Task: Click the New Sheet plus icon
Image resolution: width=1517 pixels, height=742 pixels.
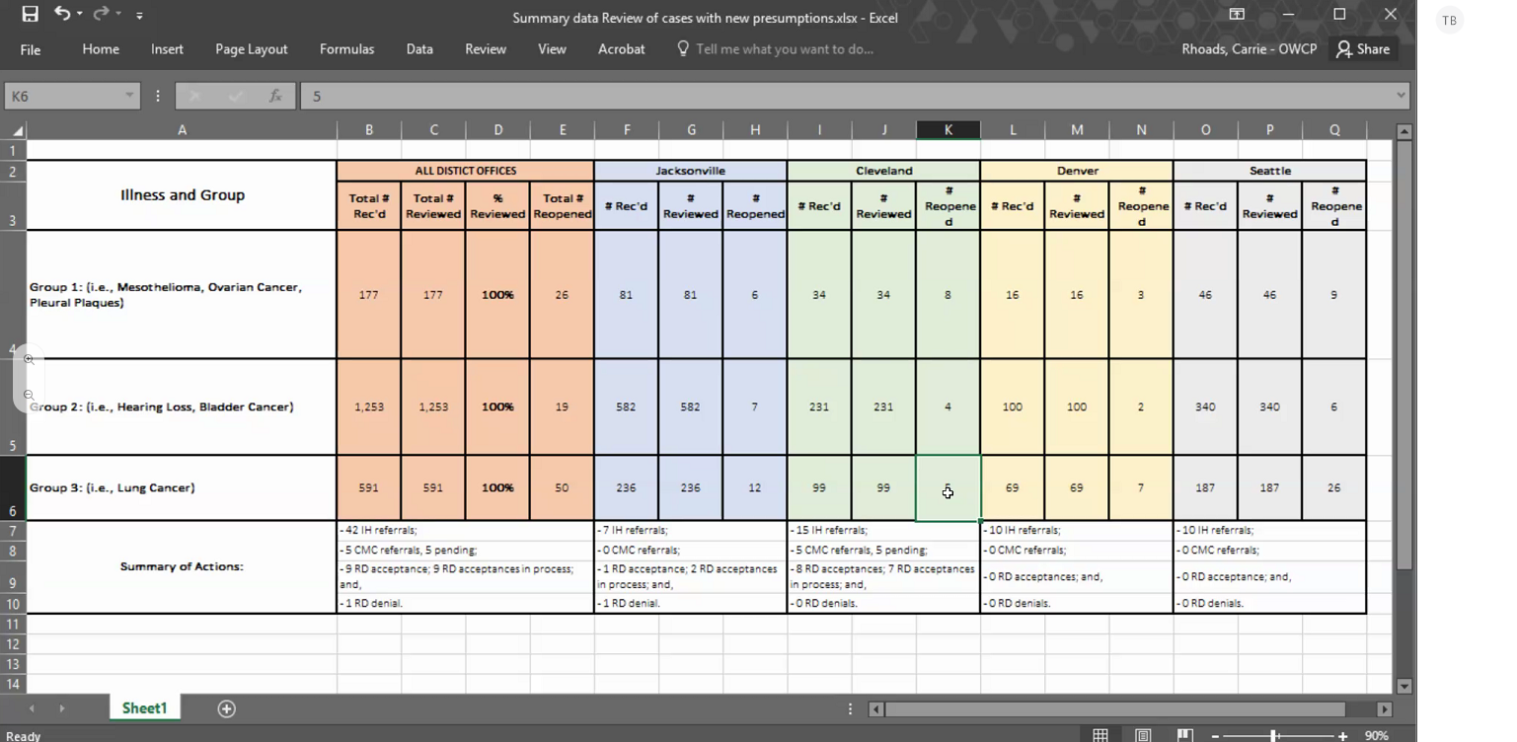Action: [x=226, y=708]
